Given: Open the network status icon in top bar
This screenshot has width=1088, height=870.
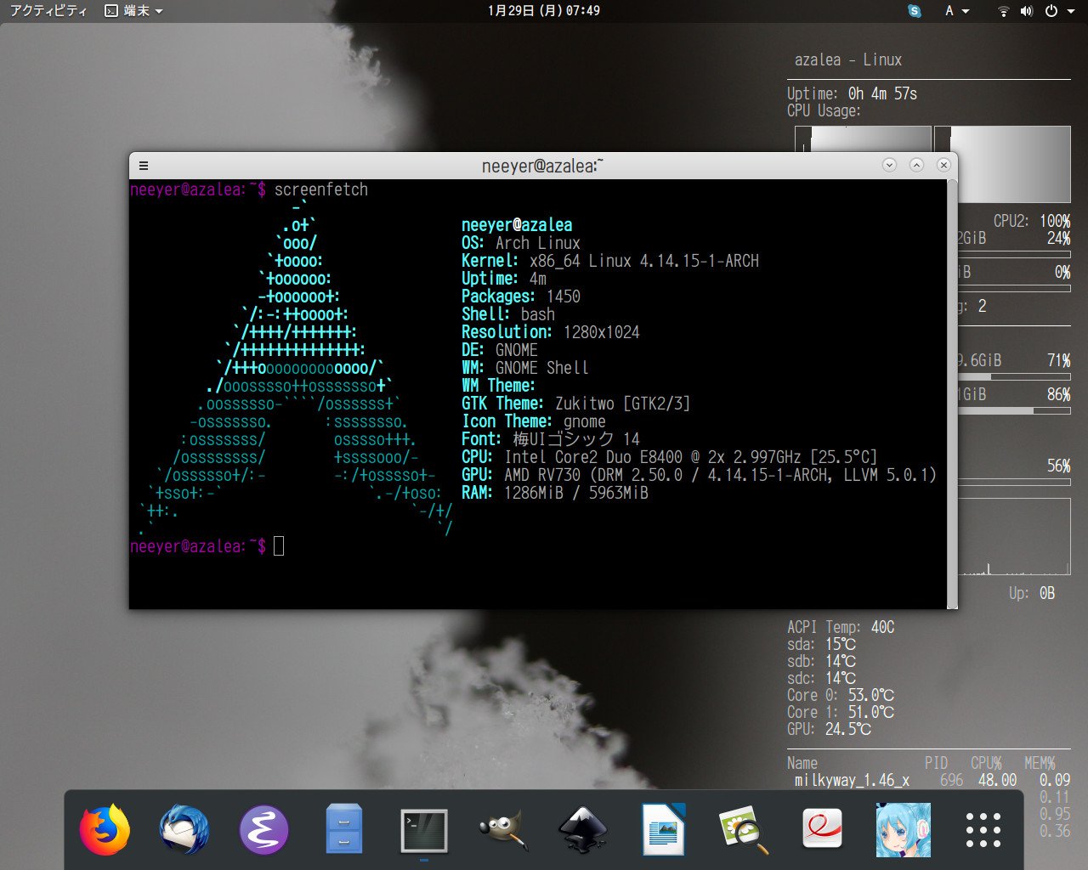Looking at the screenshot, I should tap(1004, 11).
